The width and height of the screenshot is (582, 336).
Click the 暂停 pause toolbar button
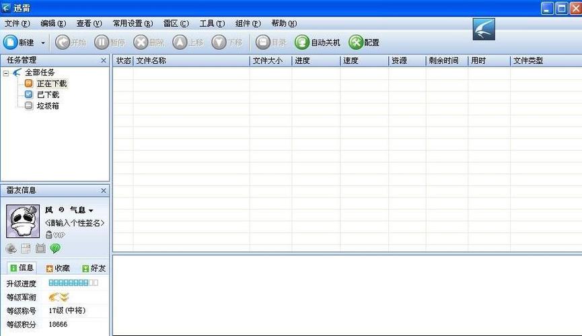tap(110, 42)
